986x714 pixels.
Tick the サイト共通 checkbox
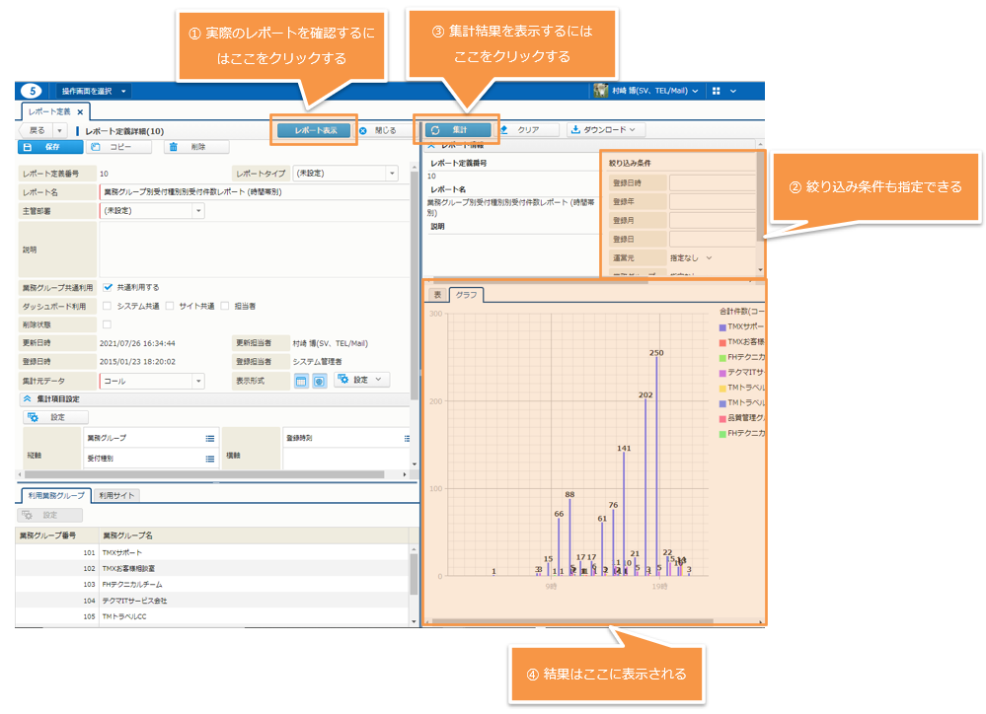[169, 306]
